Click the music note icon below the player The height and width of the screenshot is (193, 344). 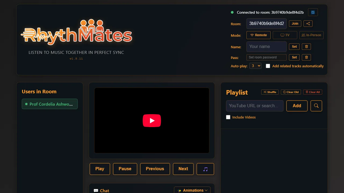tap(205, 169)
